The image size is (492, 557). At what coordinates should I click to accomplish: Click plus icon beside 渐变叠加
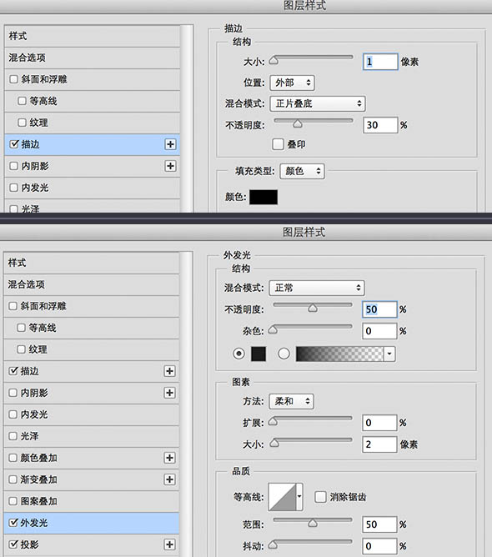[x=169, y=479]
